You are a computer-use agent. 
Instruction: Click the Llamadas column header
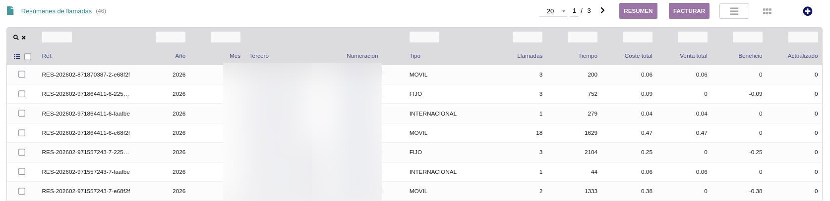coord(530,56)
